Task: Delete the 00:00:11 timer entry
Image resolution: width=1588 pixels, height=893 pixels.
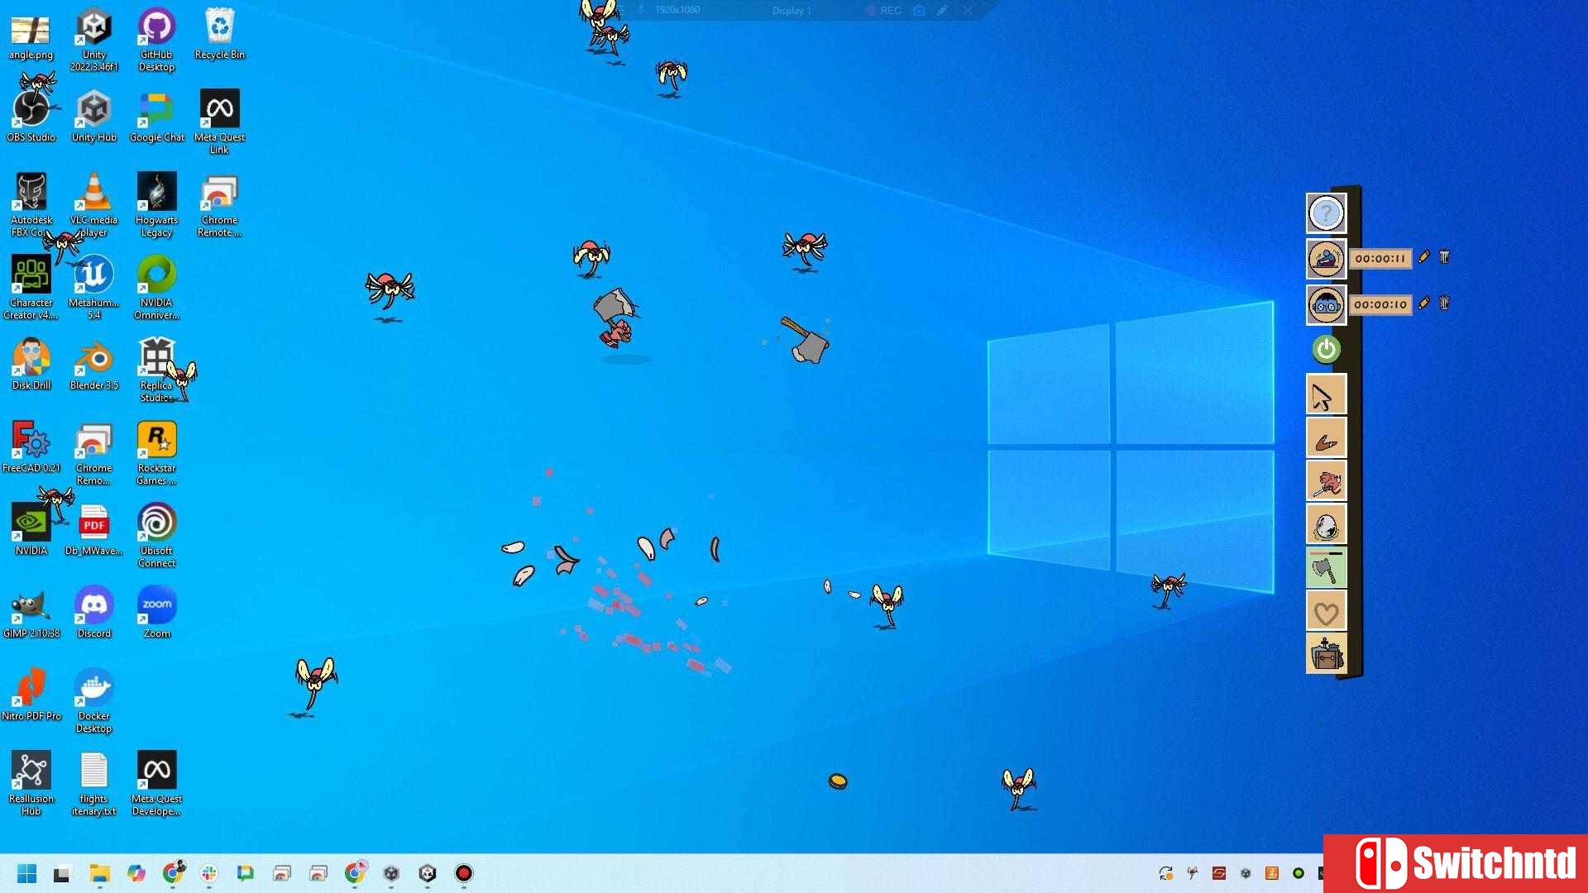Action: coord(1444,257)
